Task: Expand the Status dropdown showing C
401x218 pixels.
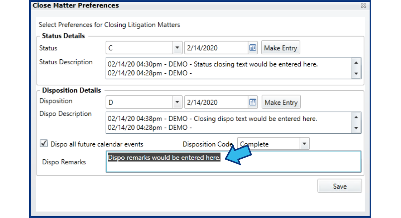Action: tap(177, 48)
